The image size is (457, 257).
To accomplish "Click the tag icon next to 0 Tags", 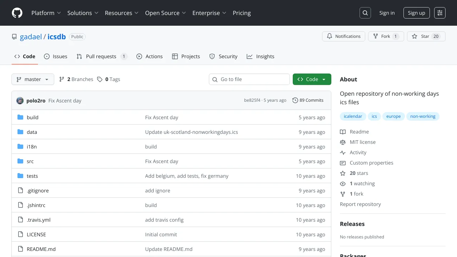I will coord(100,79).
